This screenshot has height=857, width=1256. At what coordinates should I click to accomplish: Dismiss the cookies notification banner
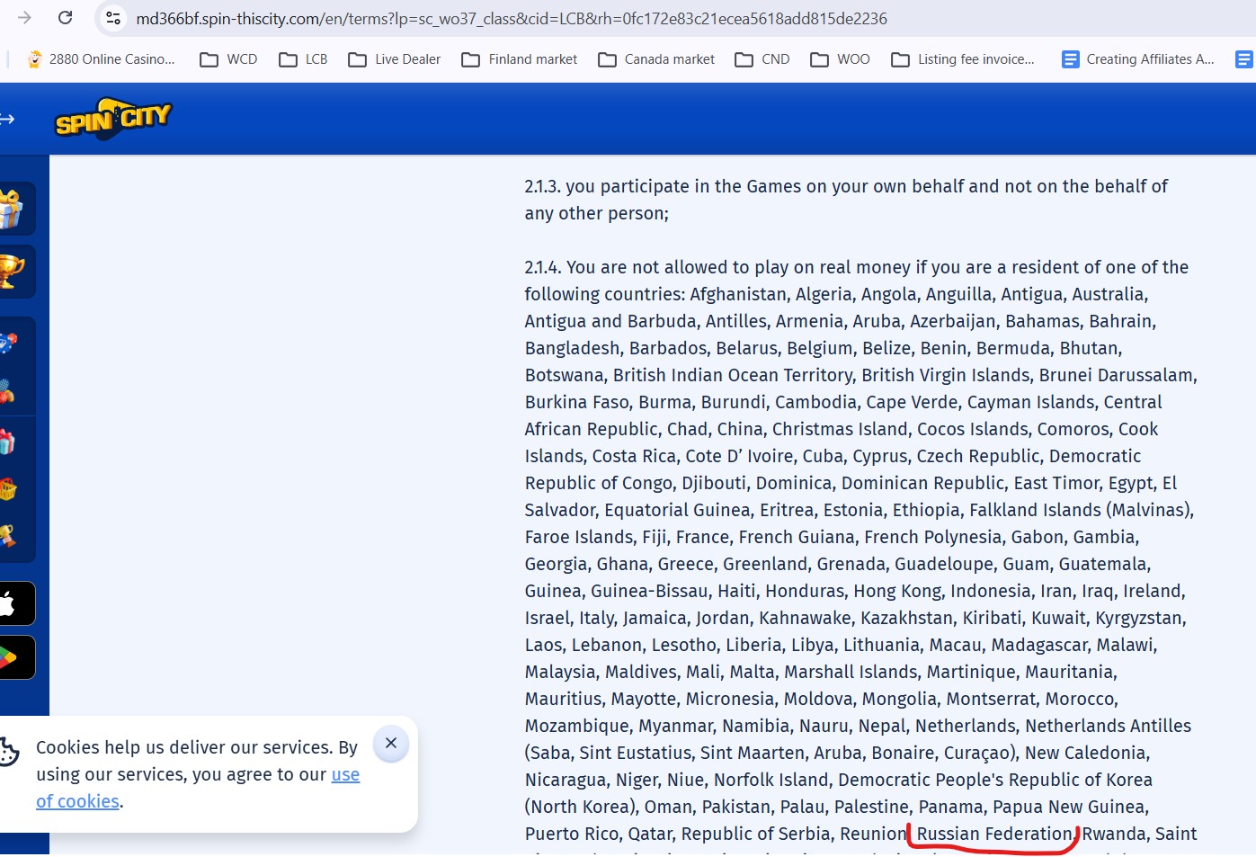pos(390,744)
